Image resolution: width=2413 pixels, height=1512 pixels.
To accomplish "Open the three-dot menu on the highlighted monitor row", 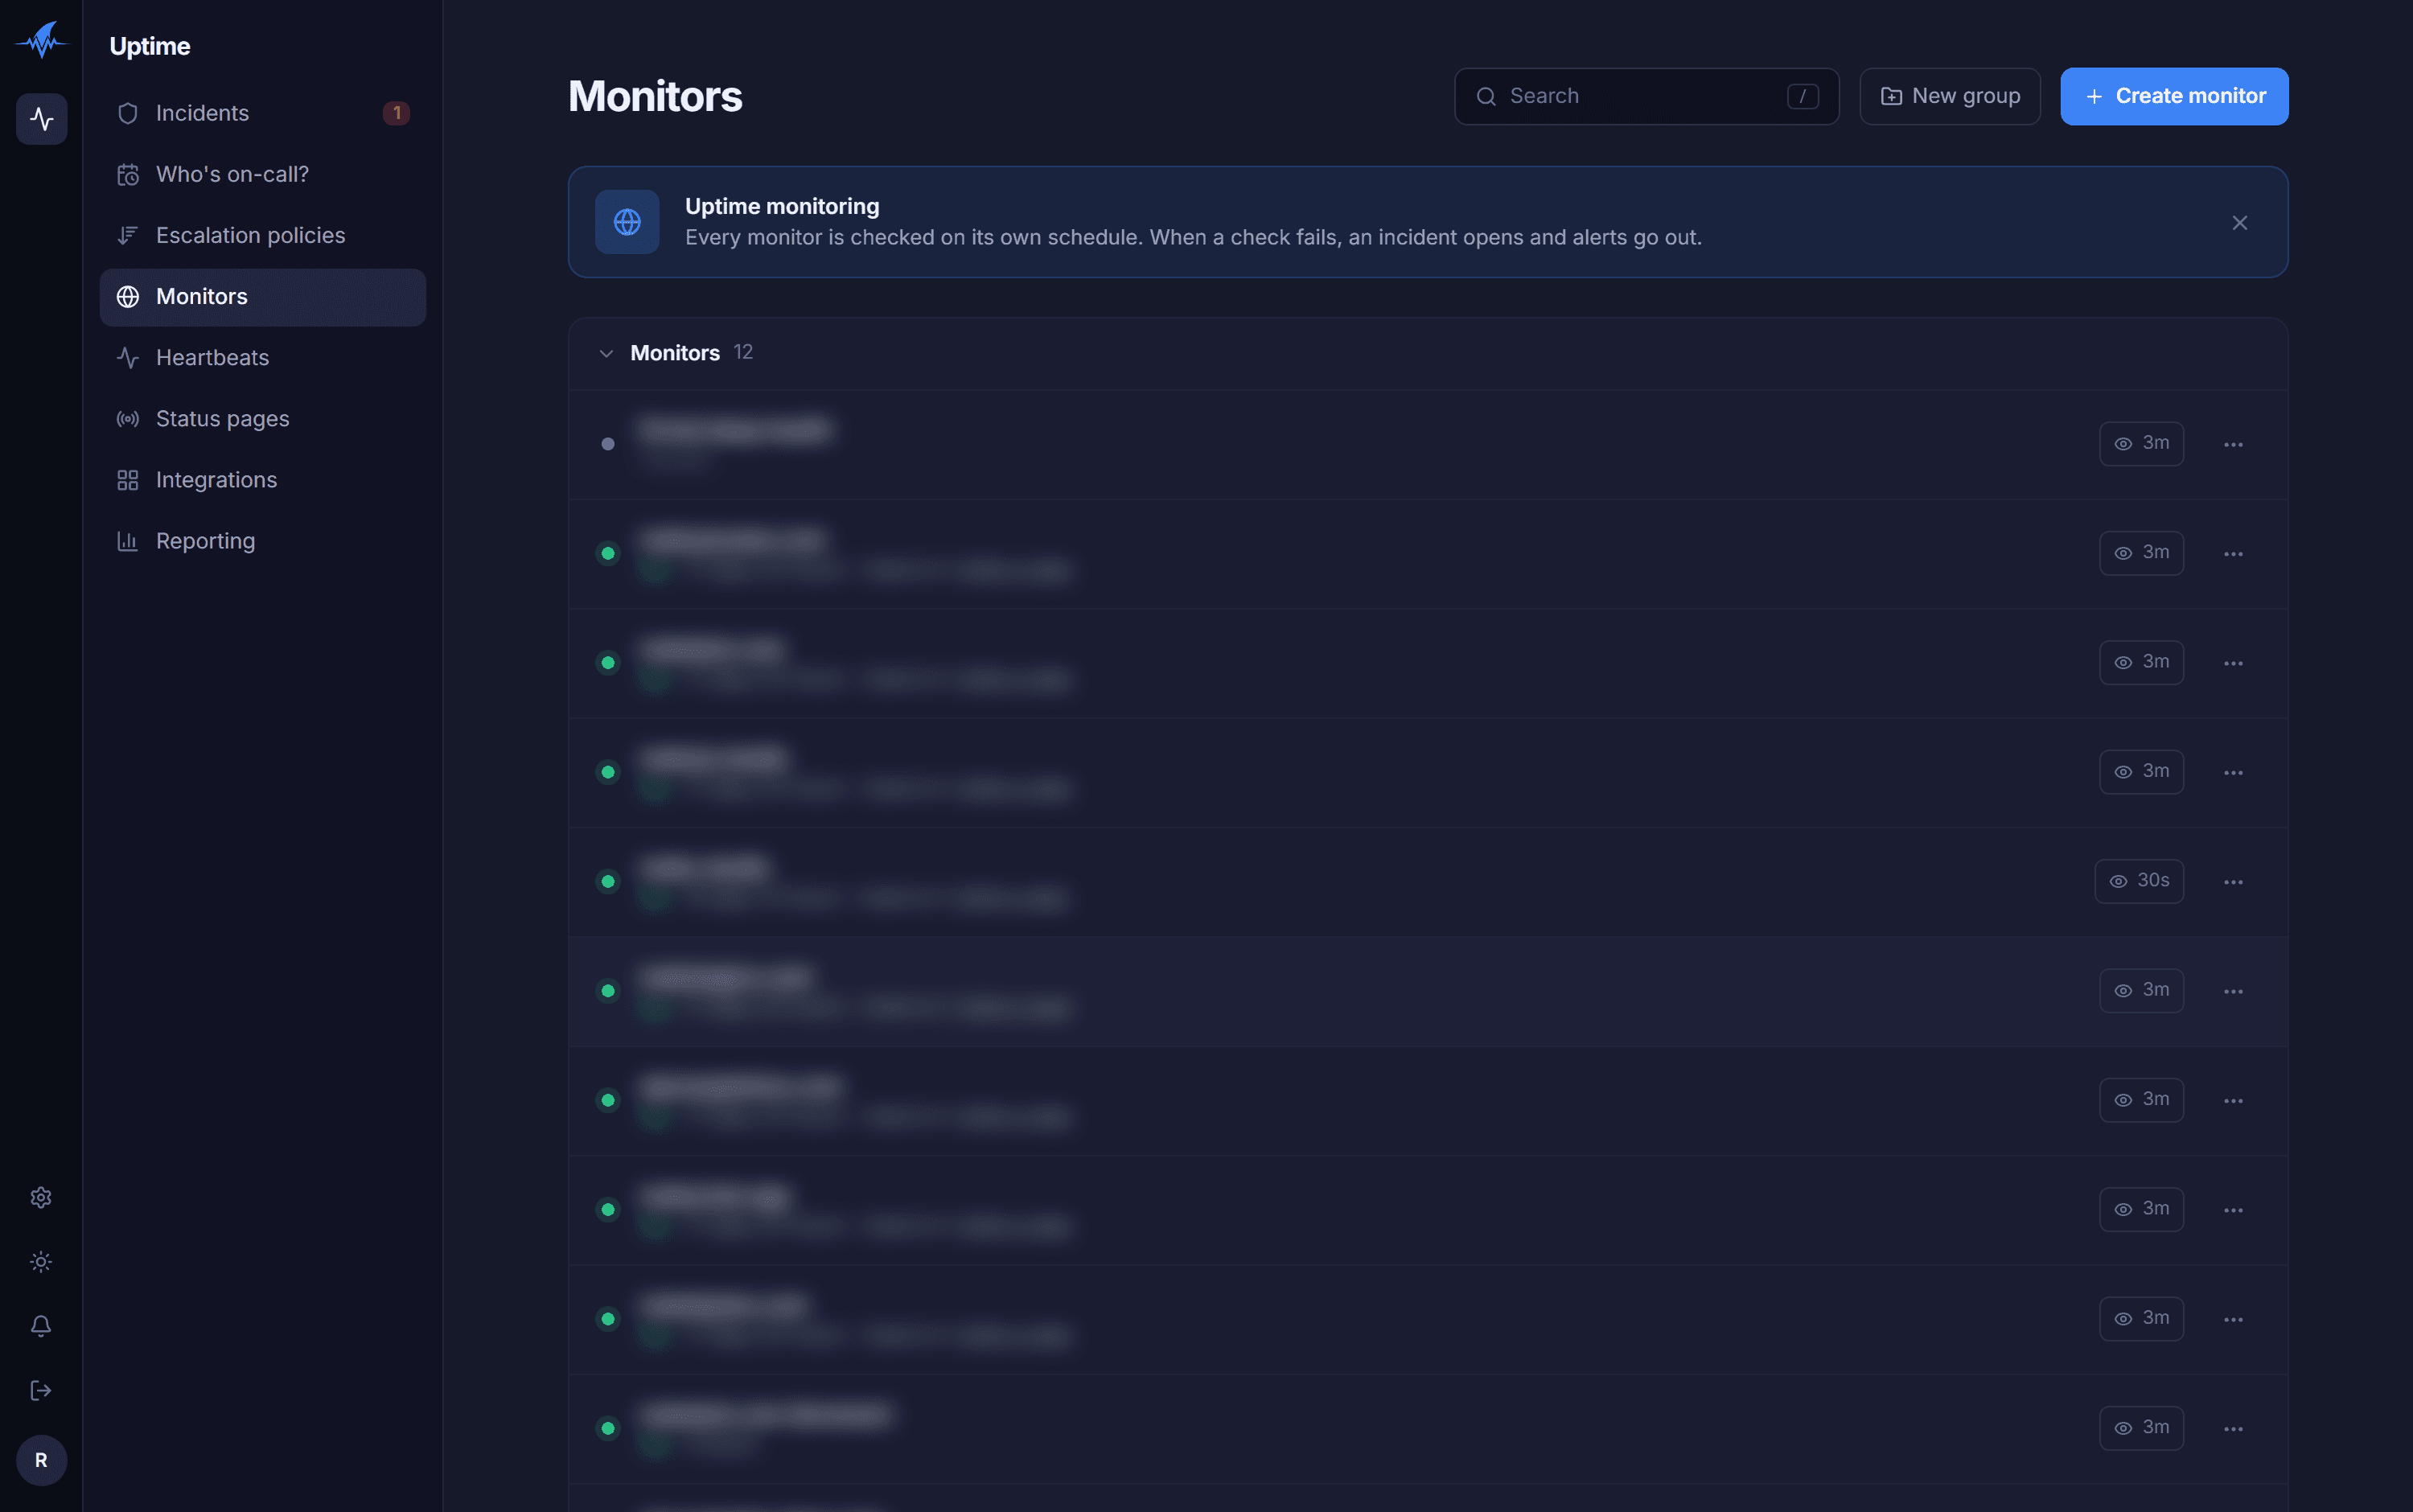I will click(2233, 991).
